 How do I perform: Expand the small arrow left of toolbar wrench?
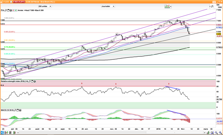(210, 6)
